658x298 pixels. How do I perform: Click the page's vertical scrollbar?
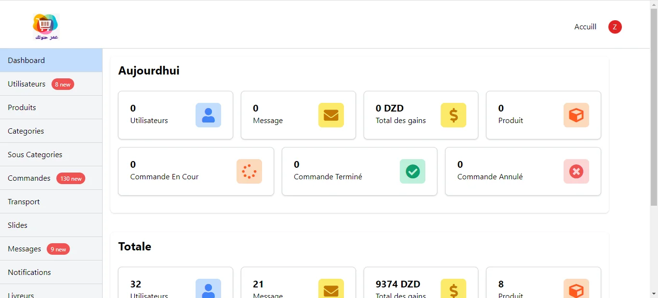654,107
